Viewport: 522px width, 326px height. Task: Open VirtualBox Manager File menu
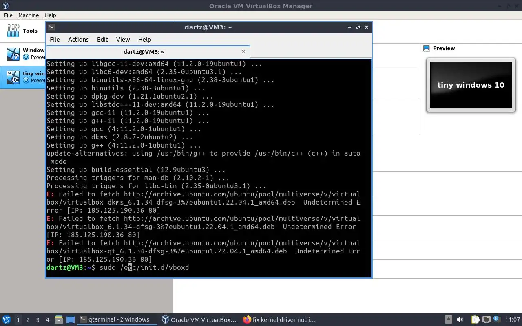(8, 15)
